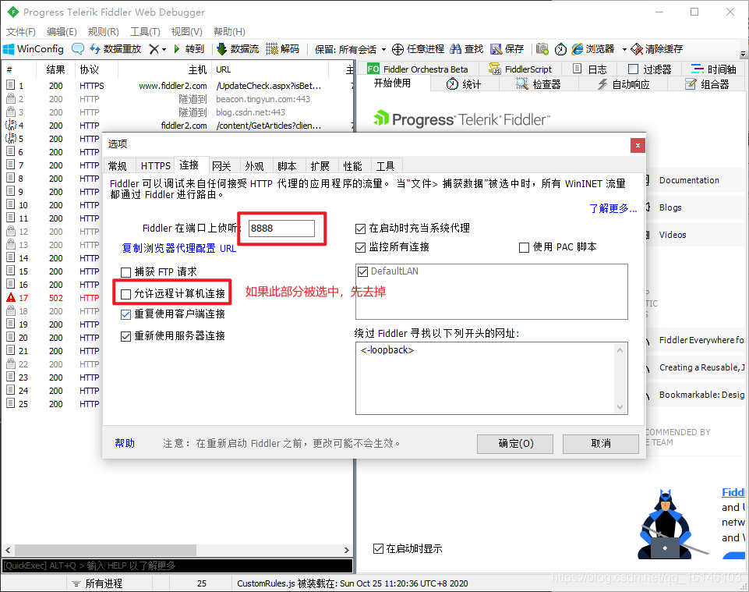Sort sessions by the 结果 column header
This screenshot has height=592, width=749.
tap(55, 70)
